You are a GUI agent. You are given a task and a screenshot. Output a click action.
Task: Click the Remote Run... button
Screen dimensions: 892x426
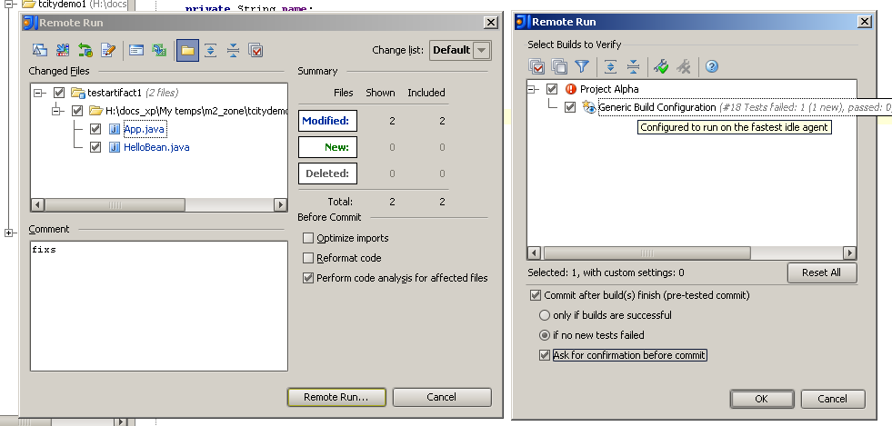[336, 397]
